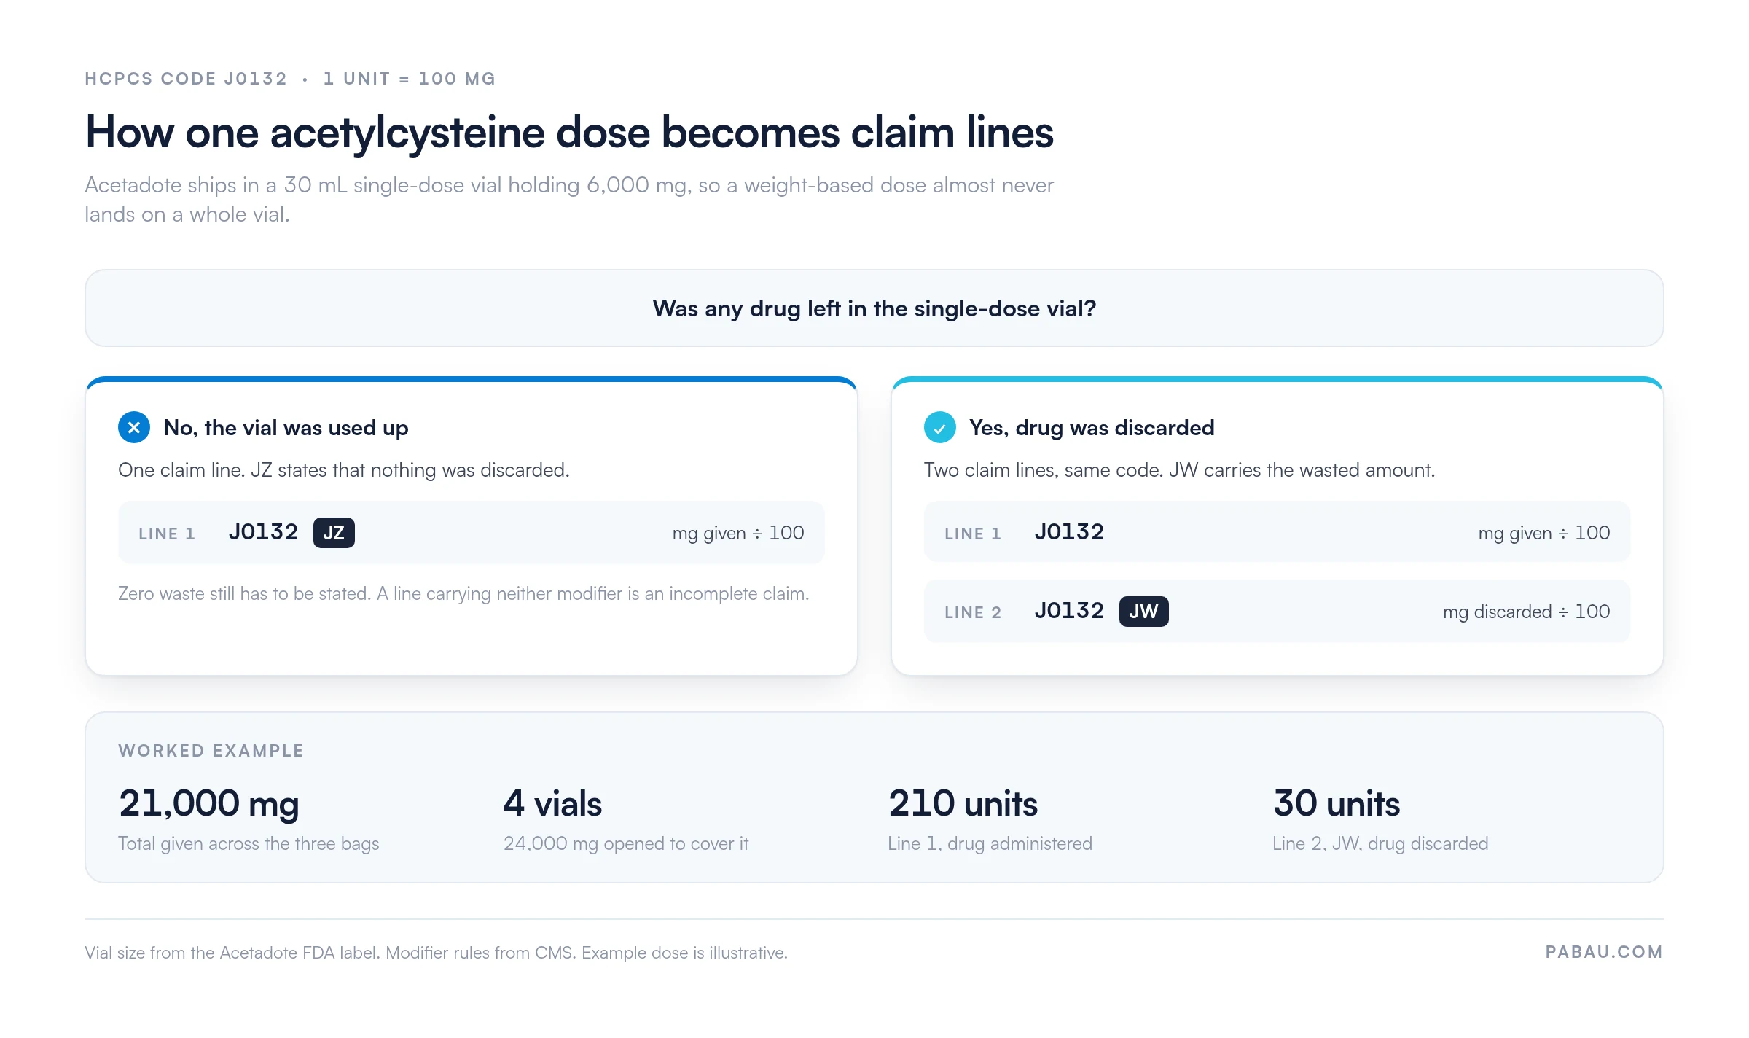The height and width of the screenshot is (1038, 1749).
Task: Select the 21,000 mg worked example figure
Action: coord(209,804)
